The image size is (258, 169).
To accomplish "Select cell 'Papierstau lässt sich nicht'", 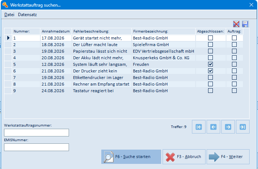I will [x=102, y=51].
